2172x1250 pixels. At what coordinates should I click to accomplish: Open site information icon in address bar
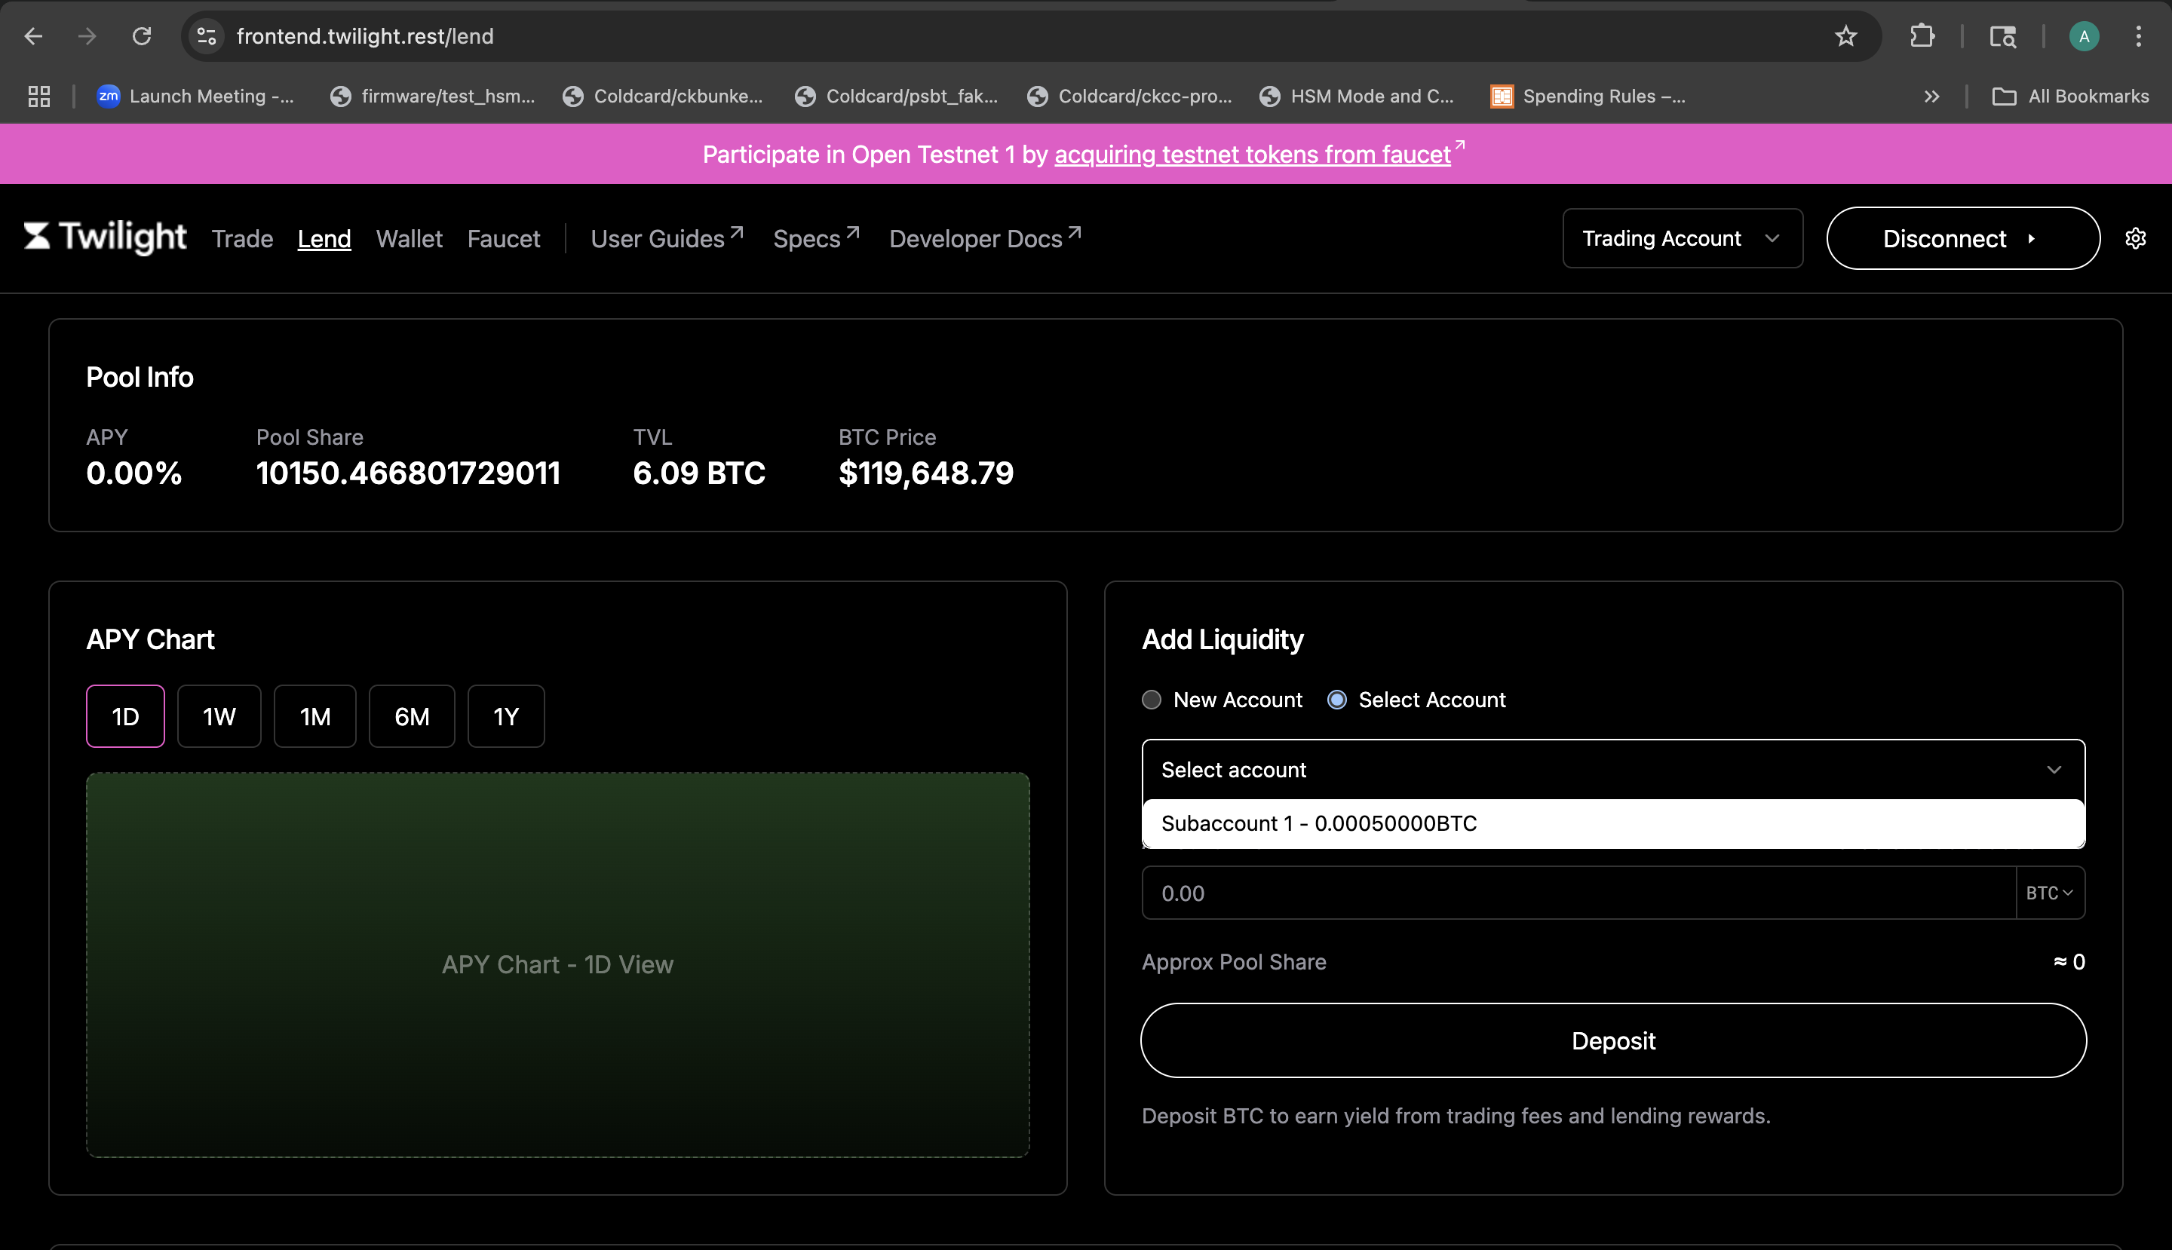pyautogui.click(x=207, y=36)
